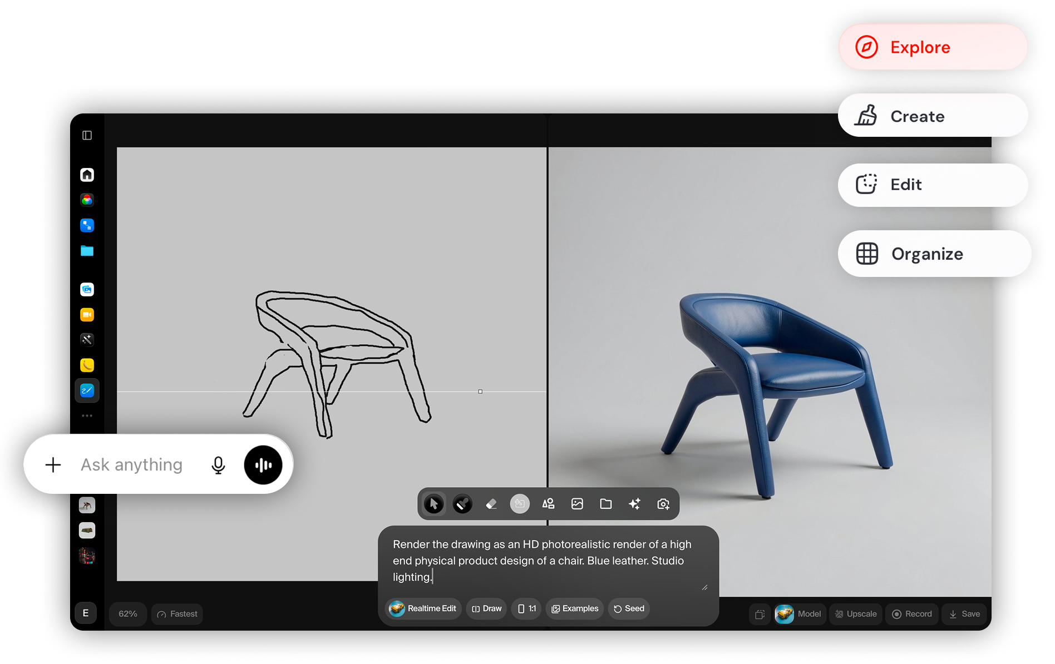
Task: Open the folder icon in the floating toolbar
Action: click(x=606, y=504)
